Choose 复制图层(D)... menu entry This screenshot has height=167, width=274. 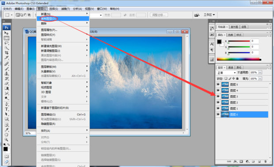(63, 19)
